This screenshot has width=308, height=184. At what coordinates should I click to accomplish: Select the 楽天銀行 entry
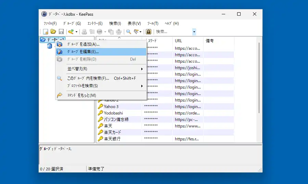click(112, 139)
